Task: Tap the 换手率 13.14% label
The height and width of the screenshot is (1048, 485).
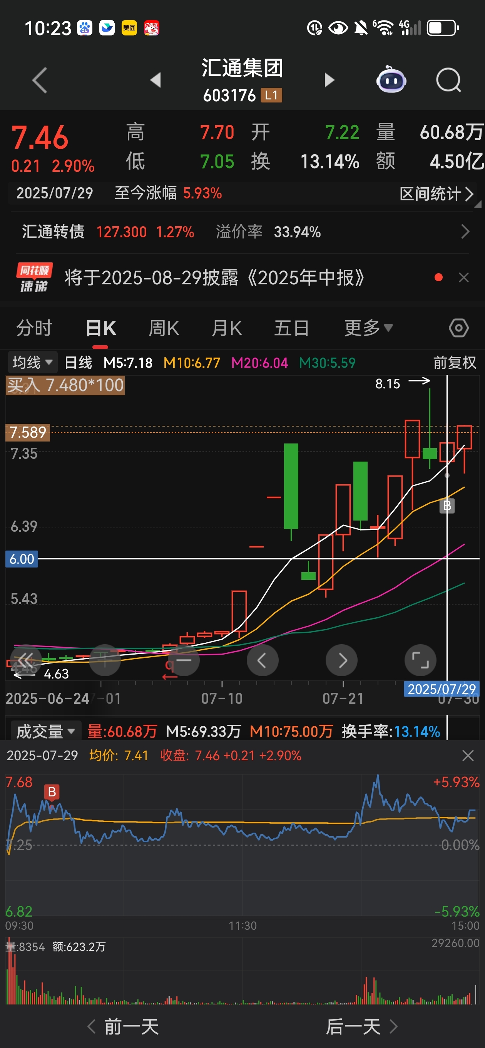Action: (x=391, y=732)
